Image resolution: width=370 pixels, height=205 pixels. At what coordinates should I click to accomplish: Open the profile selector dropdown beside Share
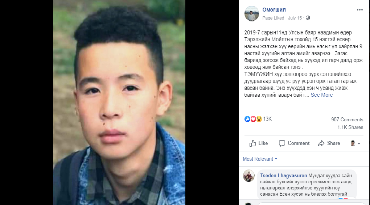[355, 143]
